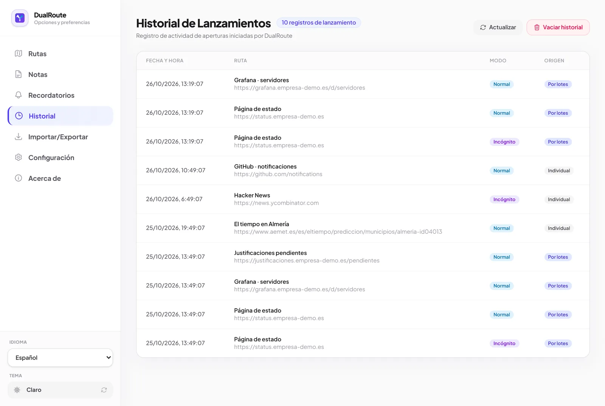Click the ORIGEN column header
The height and width of the screenshot is (406, 605).
point(554,60)
